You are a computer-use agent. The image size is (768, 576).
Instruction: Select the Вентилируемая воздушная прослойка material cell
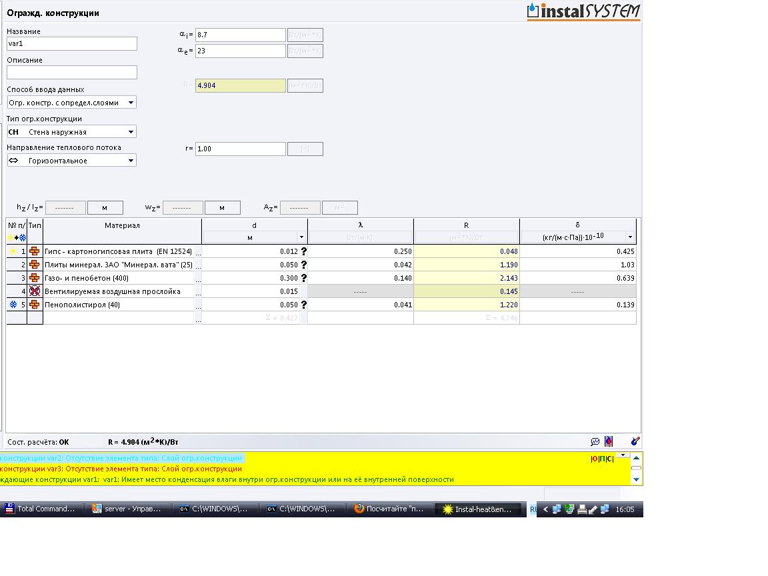(119, 291)
